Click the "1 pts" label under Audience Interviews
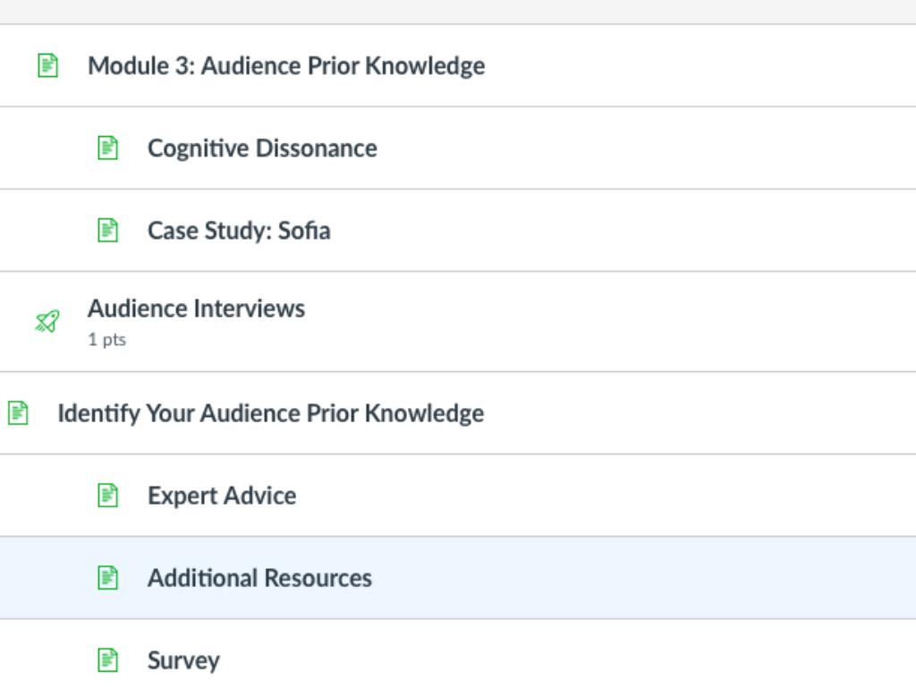This screenshot has width=916, height=687. [x=106, y=340]
